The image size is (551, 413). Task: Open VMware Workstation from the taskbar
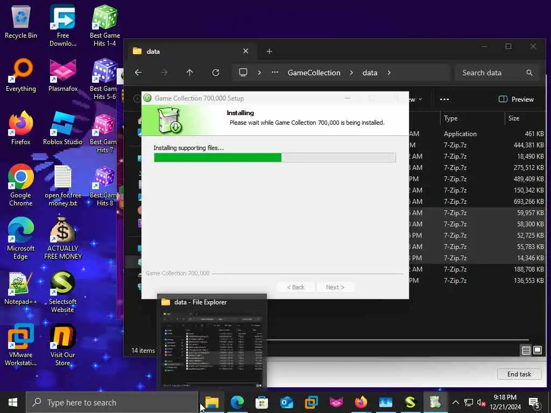pyautogui.click(x=312, y=402)
